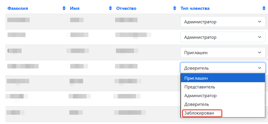Collapse the open Доверитель dropdown

pyautogui.click(x=223, y=68)
